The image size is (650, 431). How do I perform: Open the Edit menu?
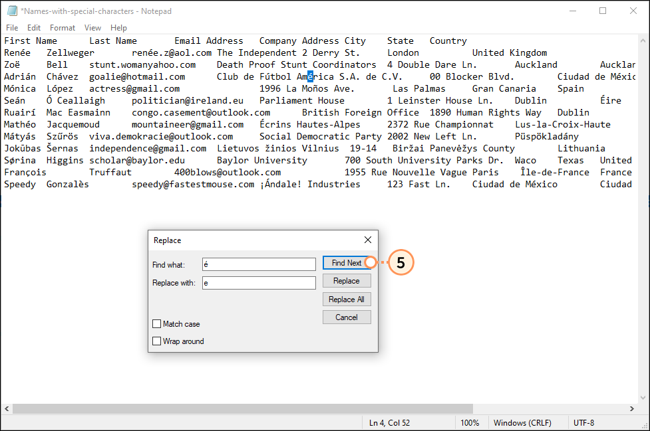(34, 28)
